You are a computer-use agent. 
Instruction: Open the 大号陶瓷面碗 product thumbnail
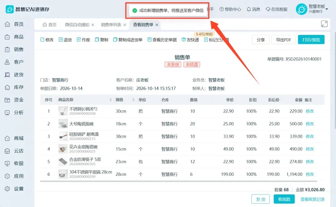(63, 124)
